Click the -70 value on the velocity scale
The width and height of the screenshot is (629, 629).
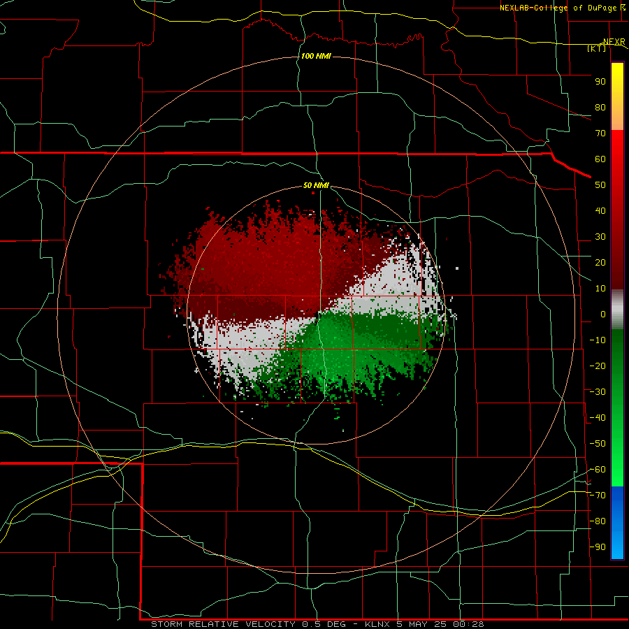point(598,496)
